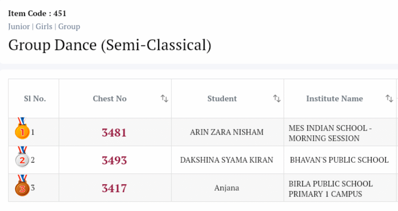The image size is (398, 211).
Task: Click chest number 3417
Action: click(x=114, y=188)
